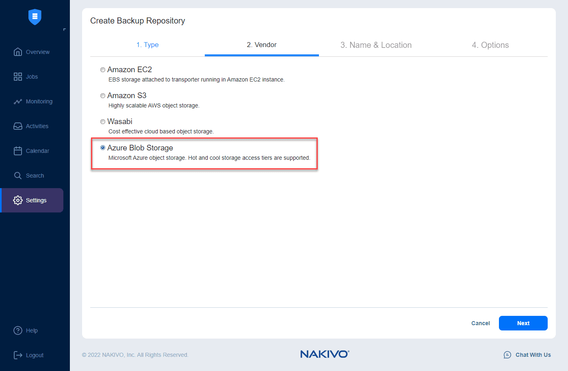Choose the Wasabi radio button
This screenshot has height=371, width=568.
click(x=103, y=122)
